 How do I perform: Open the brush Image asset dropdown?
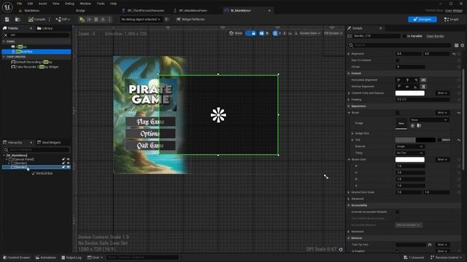tap(429, 119)
